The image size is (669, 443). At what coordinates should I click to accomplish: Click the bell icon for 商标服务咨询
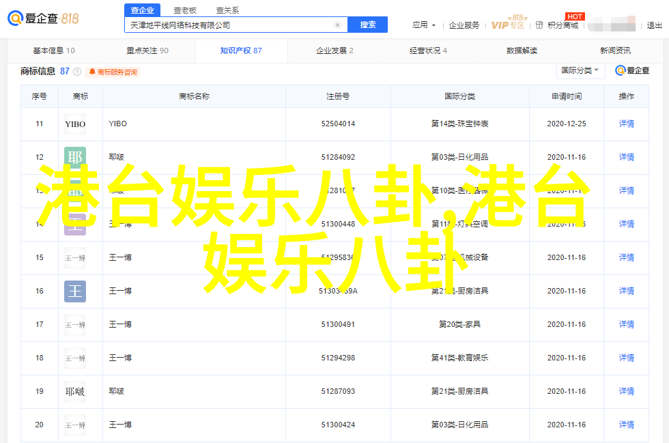click(91, 72)
